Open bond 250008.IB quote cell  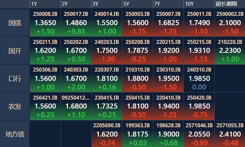[45, 23]
